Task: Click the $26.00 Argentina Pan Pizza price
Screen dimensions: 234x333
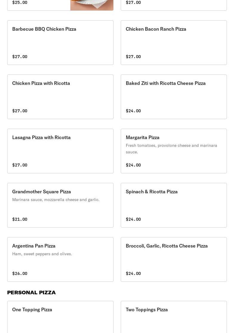Action: click(x=20, y=273)
